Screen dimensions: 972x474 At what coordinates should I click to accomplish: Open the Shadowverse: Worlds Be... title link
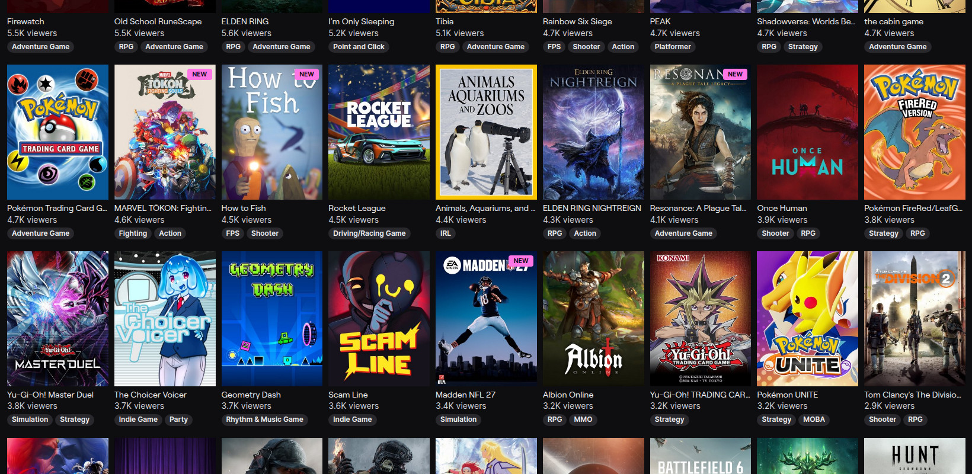[806, 21]
